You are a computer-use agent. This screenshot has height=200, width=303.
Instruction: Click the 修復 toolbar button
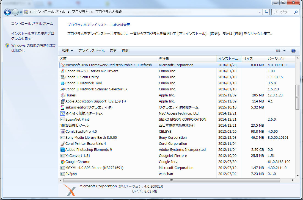point(125,51)
